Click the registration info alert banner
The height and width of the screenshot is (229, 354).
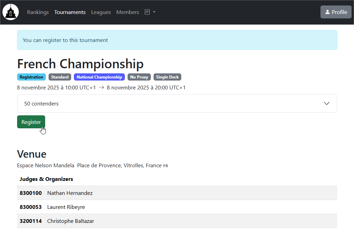[177, 40]
